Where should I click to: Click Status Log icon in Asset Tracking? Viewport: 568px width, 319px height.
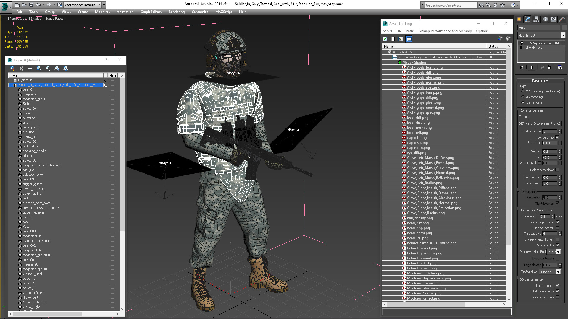pyautogui.click(x=393, y=39)
